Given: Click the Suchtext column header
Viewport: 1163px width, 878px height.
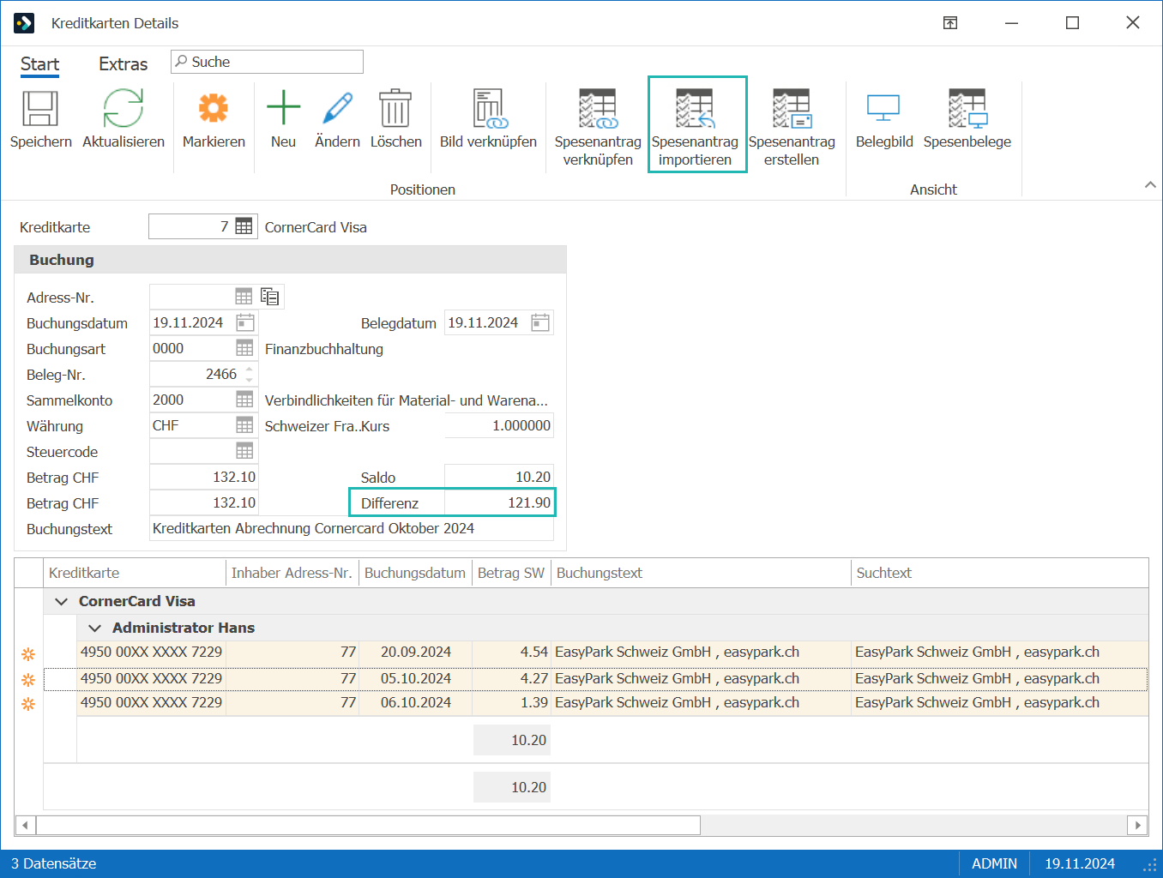Looking at the screenshot, I should pos(999,573).
